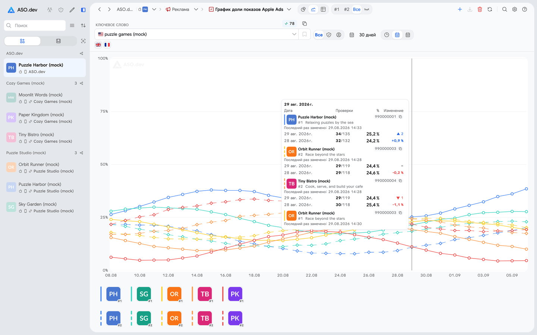
Task: Share the Puzzle Studio (mock) group
Action: pyautogui.click(x=82, y=153)
